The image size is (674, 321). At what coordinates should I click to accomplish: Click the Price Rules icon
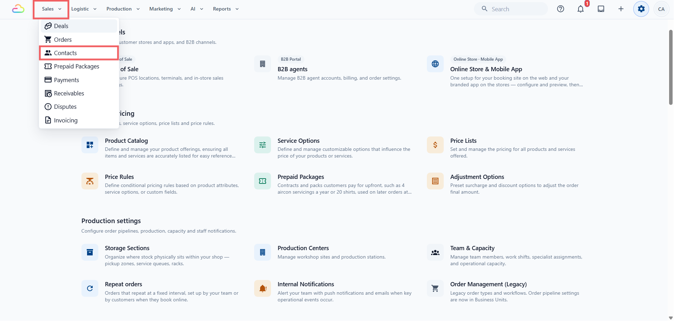click(90, 181)
